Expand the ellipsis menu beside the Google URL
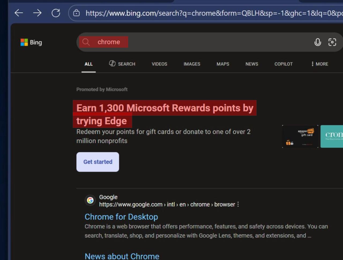 coord(238,204)
